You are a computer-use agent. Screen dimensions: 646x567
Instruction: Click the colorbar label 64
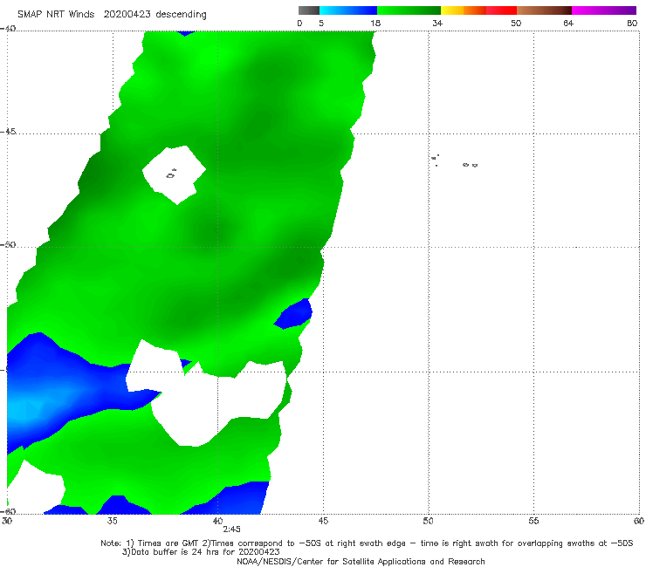(x=568, y=23)
